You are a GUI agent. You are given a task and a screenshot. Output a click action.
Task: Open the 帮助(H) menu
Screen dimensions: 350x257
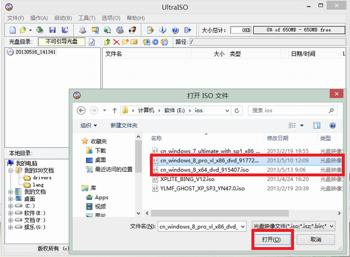(136, 18)
